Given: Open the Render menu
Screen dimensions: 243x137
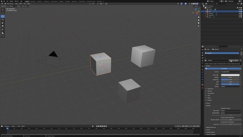Looking at the screenshot, I should coord(11,1).
